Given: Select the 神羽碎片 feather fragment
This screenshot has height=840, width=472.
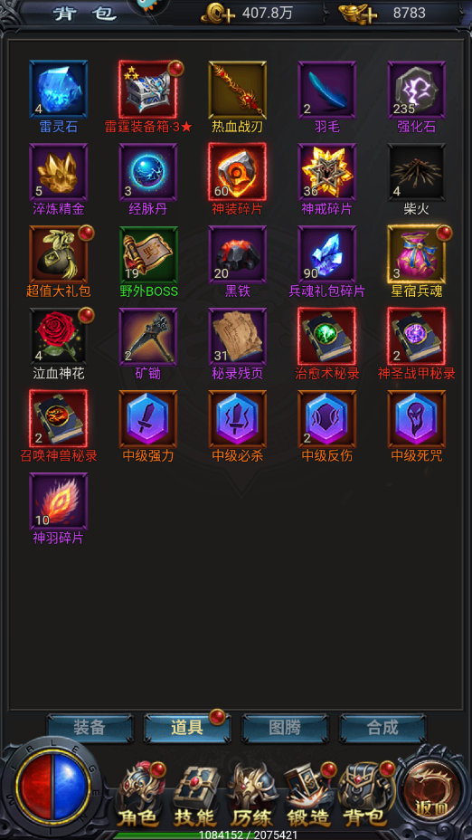Looking at the screenshot, I should click(x=59, y=501).
